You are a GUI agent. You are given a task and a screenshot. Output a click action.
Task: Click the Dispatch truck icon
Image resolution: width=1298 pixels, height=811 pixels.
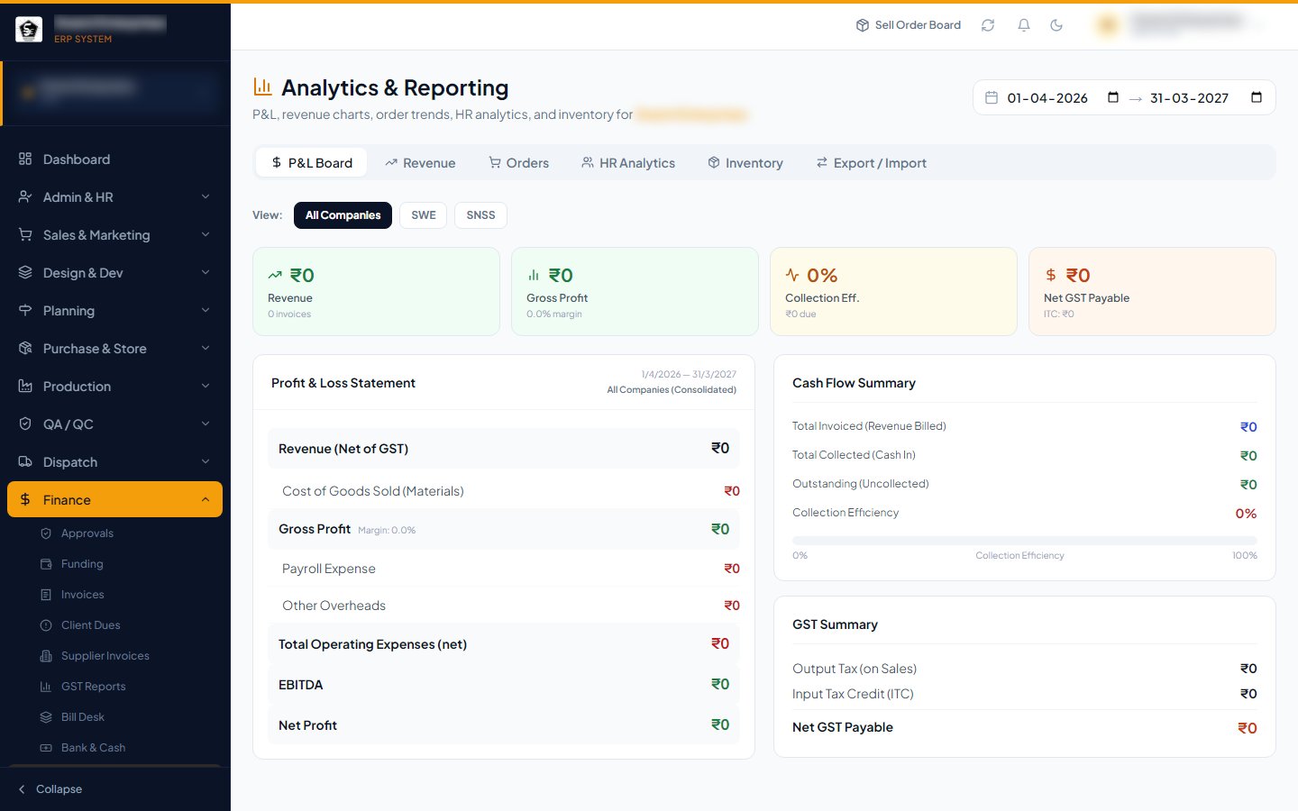(25, 461)
